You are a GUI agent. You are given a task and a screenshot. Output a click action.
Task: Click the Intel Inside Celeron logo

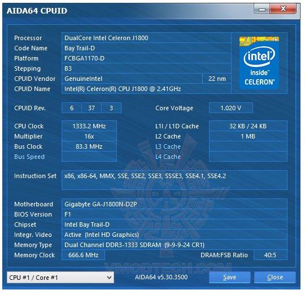coord(259,63)
